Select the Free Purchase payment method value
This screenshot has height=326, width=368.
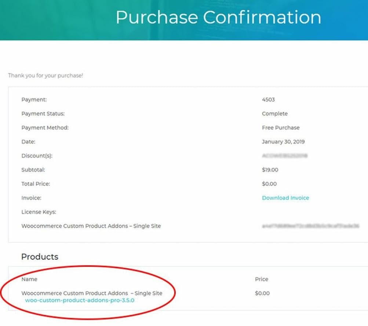click(x=281, y=128)
